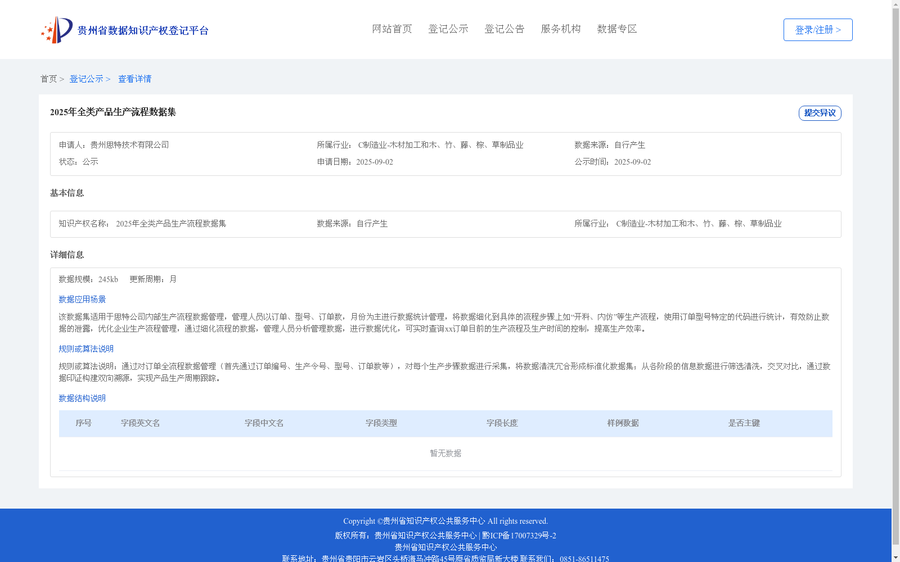Viewport: 900px width, 562px height.
Task: Click 首页 in the breadcrumb
Action: (x=48, y=79)
